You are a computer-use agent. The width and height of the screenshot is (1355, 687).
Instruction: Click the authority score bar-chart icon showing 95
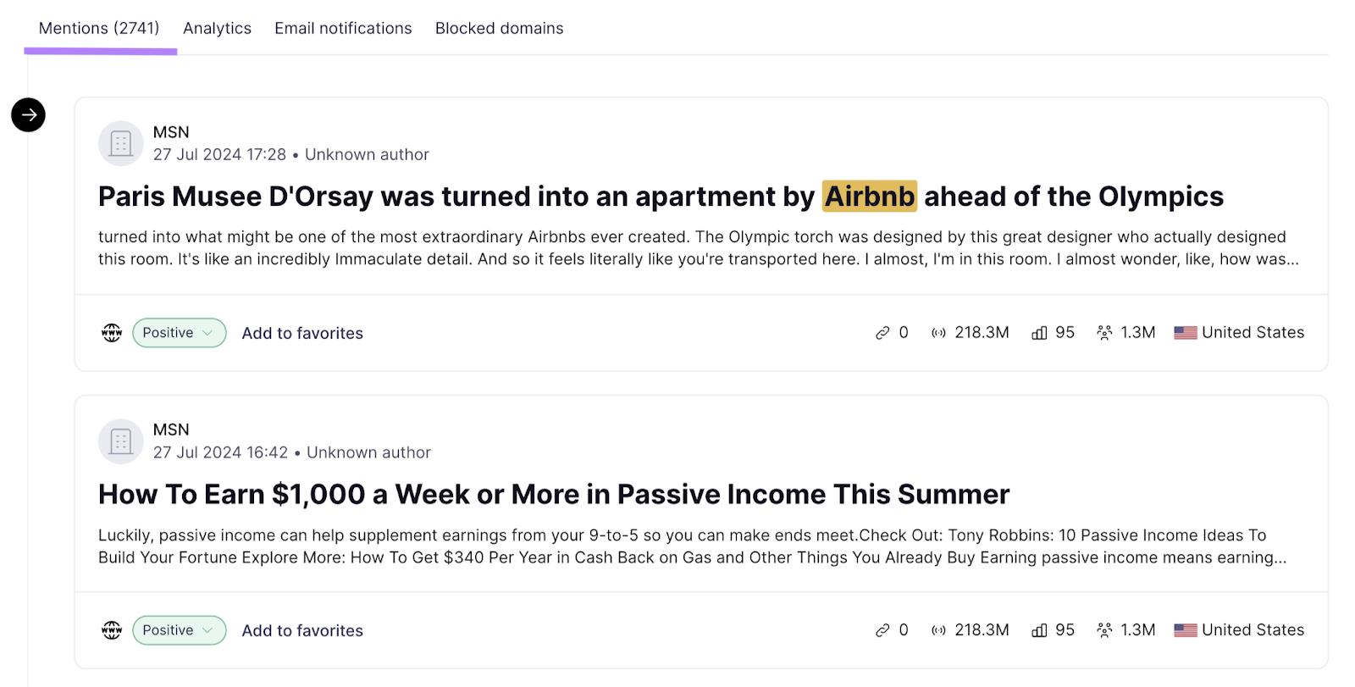coord(1039,332)
